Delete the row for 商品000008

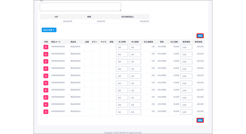tap(46, 98)
